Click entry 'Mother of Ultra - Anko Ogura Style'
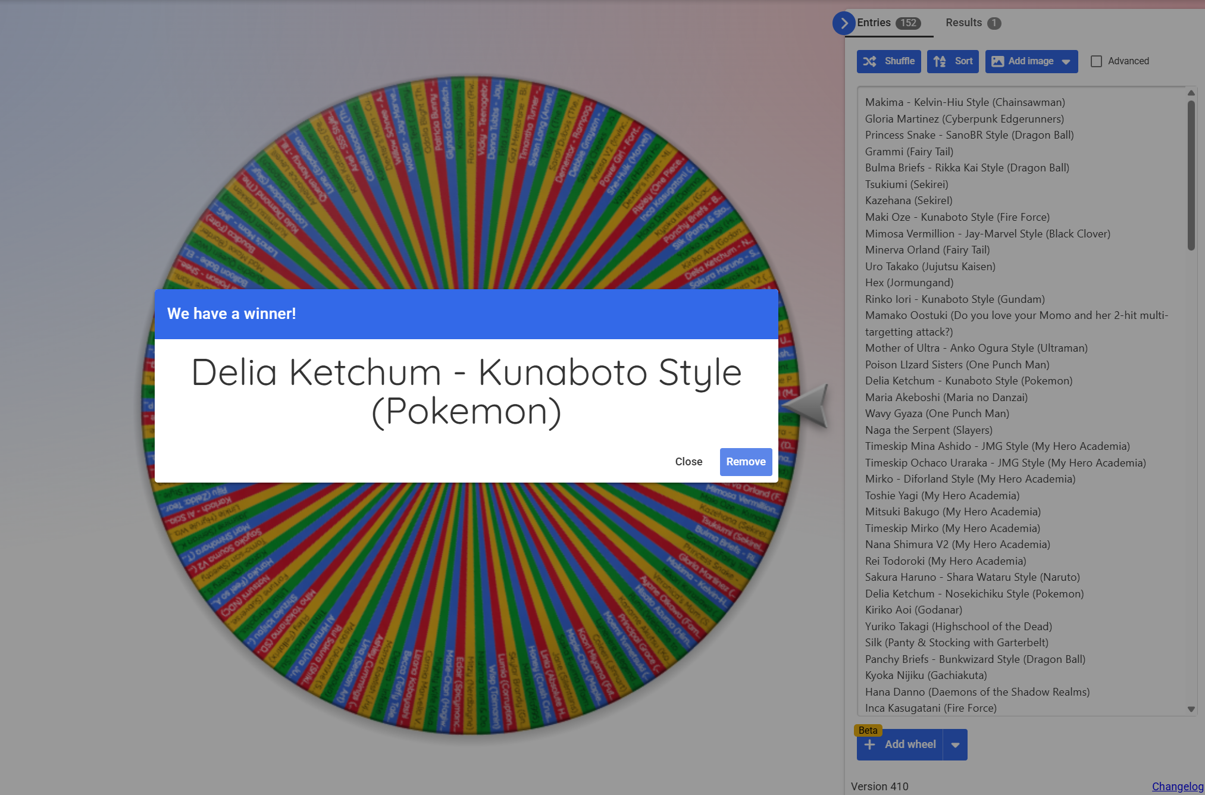1205x795 pixels. pos(976,348)
